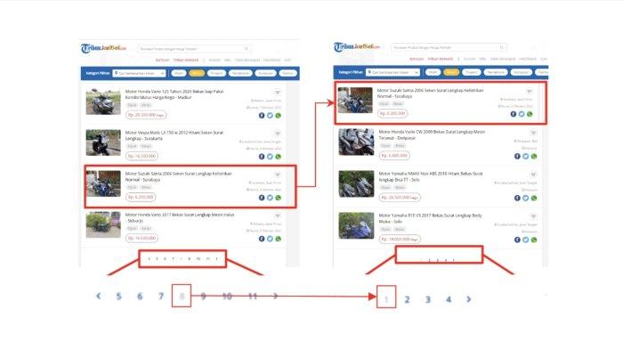
Task: Share Honda Vario 125 Madiun listing on Twitter
Action: pyautogui.click(x=270, y=116)
